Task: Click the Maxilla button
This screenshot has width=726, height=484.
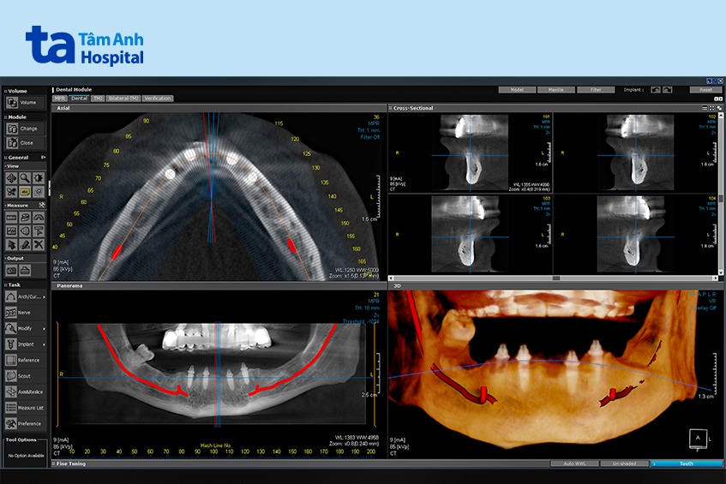Action: (x=555, y=89)
